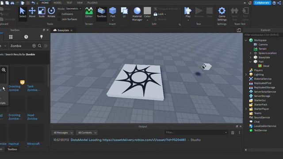Expand the StarterPlayer node

(x=246, y=109)
